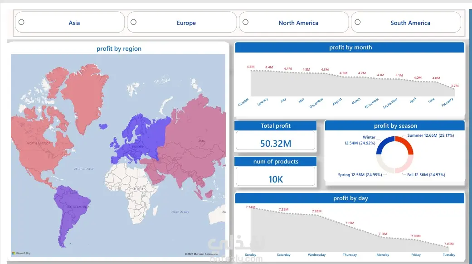The image size is (472, 264).
Task: Click the Wednesday day axis label
Action: click(316, 254)
